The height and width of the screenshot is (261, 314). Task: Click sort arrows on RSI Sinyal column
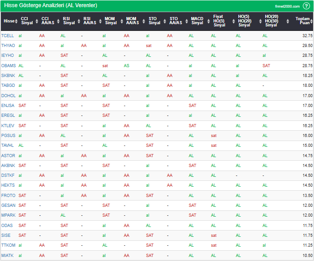pyautogui.click(x=78, y=21)
